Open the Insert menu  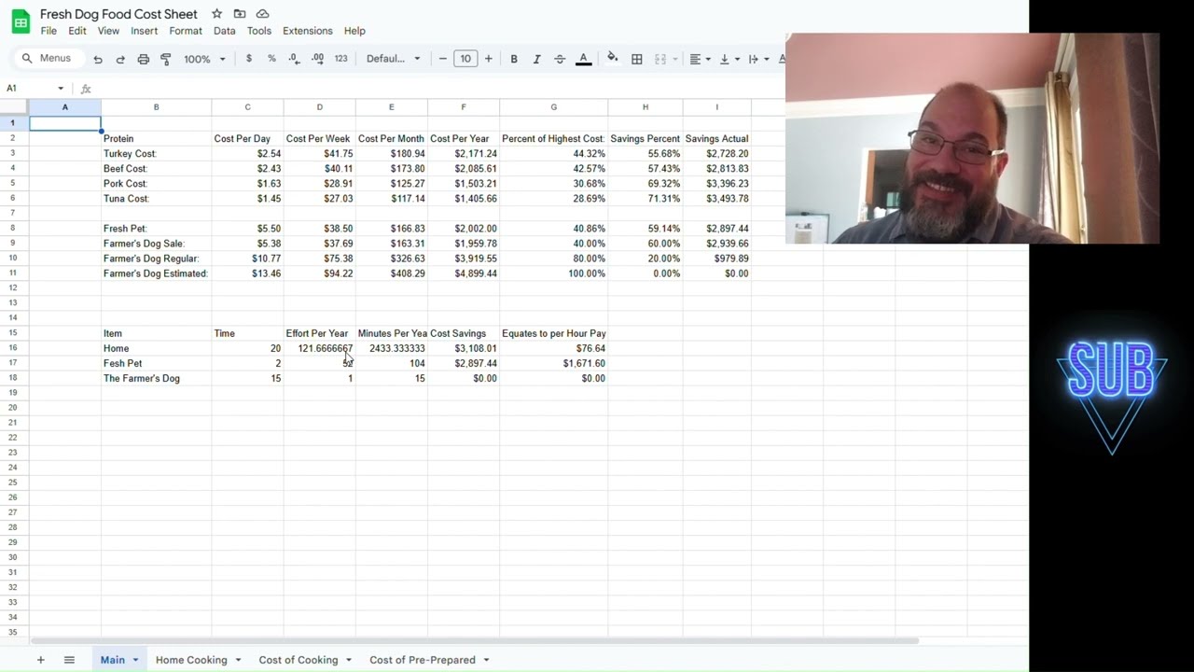click(144, 31)
